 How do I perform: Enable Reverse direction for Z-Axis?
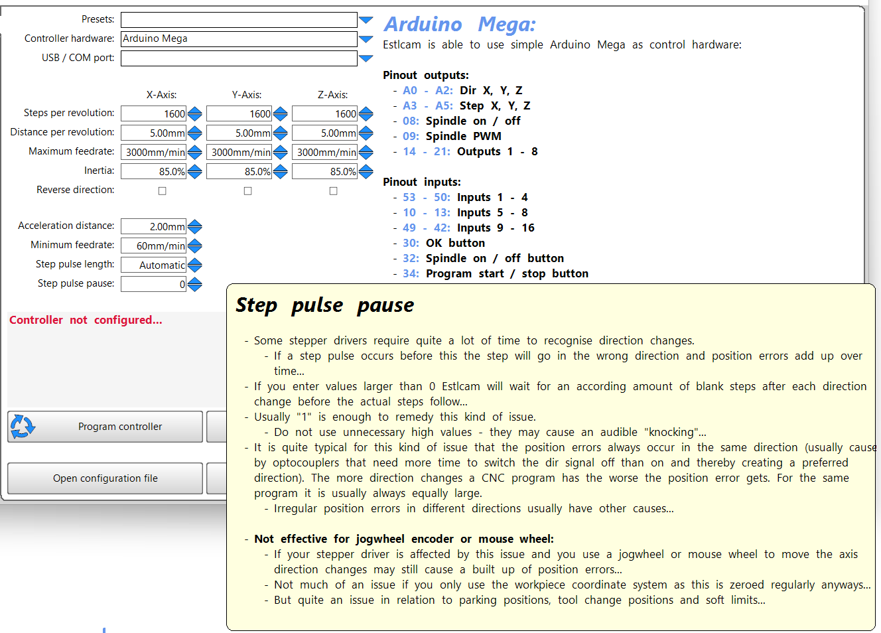coord(333,191)
